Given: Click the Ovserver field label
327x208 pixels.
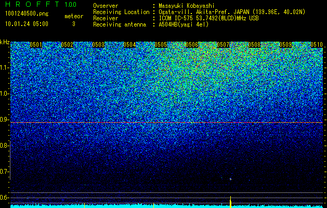Looking at the screenshot, I should click(x=106, y=6).
